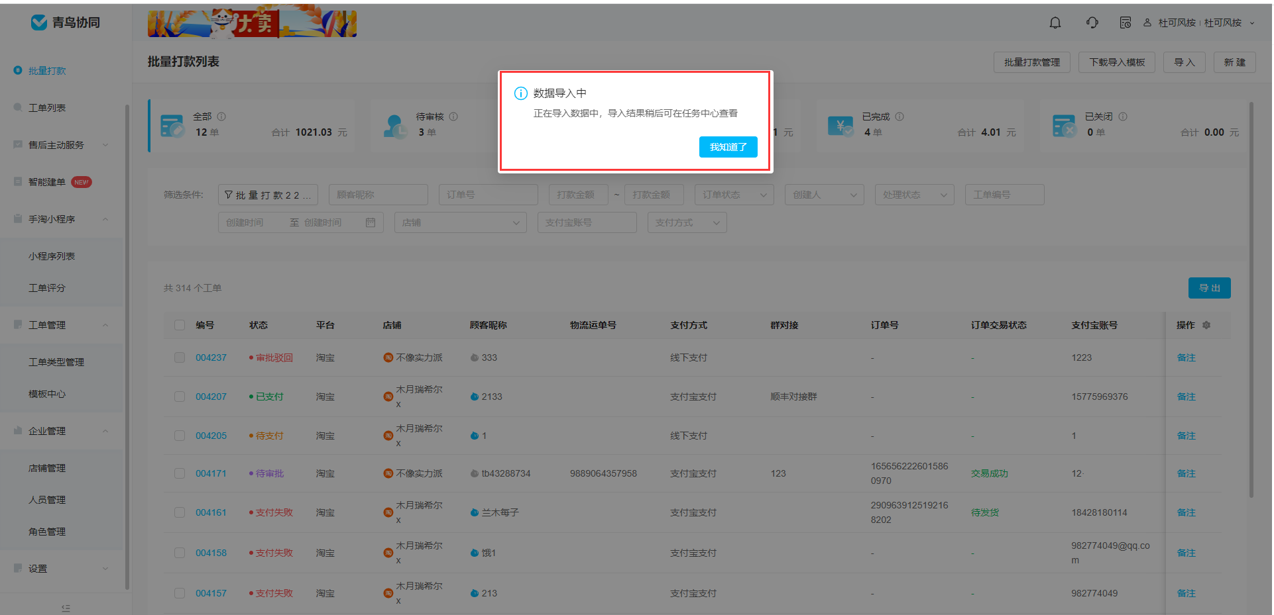
Task: Open the 处理状态 dropdown
Action: coord(915,195)
